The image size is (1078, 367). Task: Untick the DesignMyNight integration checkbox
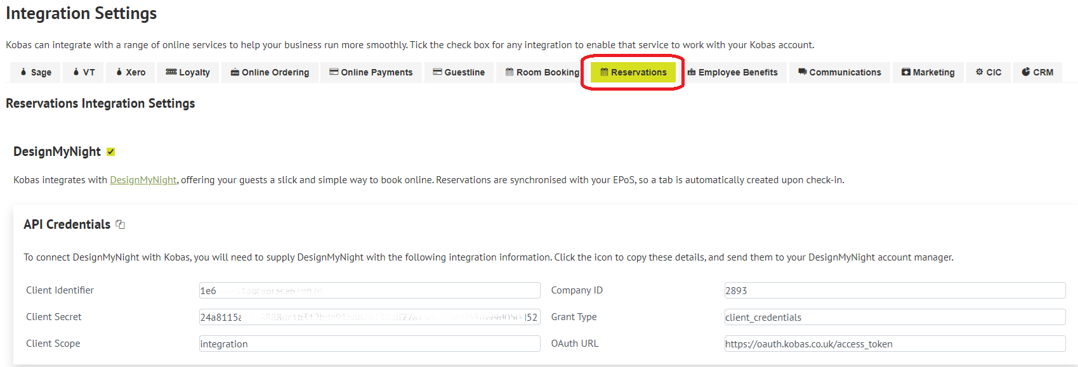[x=111, y=152]
